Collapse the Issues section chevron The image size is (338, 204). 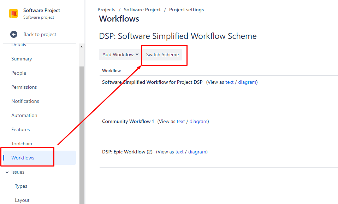coord(7,172)
